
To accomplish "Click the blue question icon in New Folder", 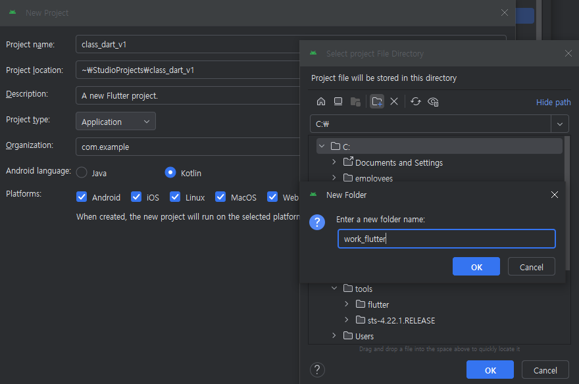I will point(317,222).
